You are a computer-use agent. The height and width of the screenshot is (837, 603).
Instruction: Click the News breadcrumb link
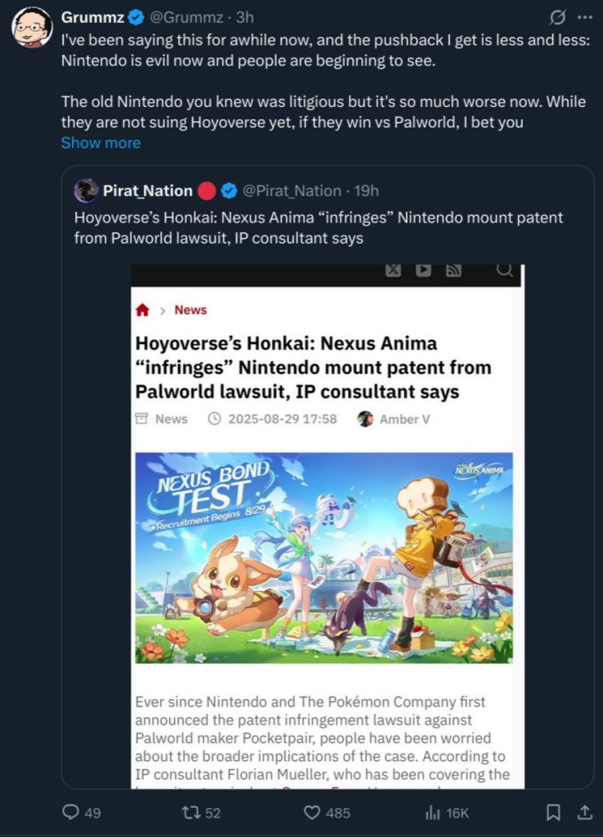pyautogui.click(x=190, y=310)
